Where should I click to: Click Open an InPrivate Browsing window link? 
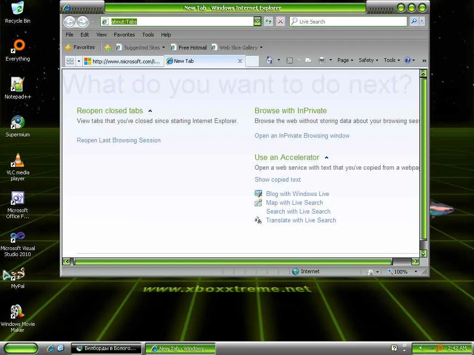(302, 136)
